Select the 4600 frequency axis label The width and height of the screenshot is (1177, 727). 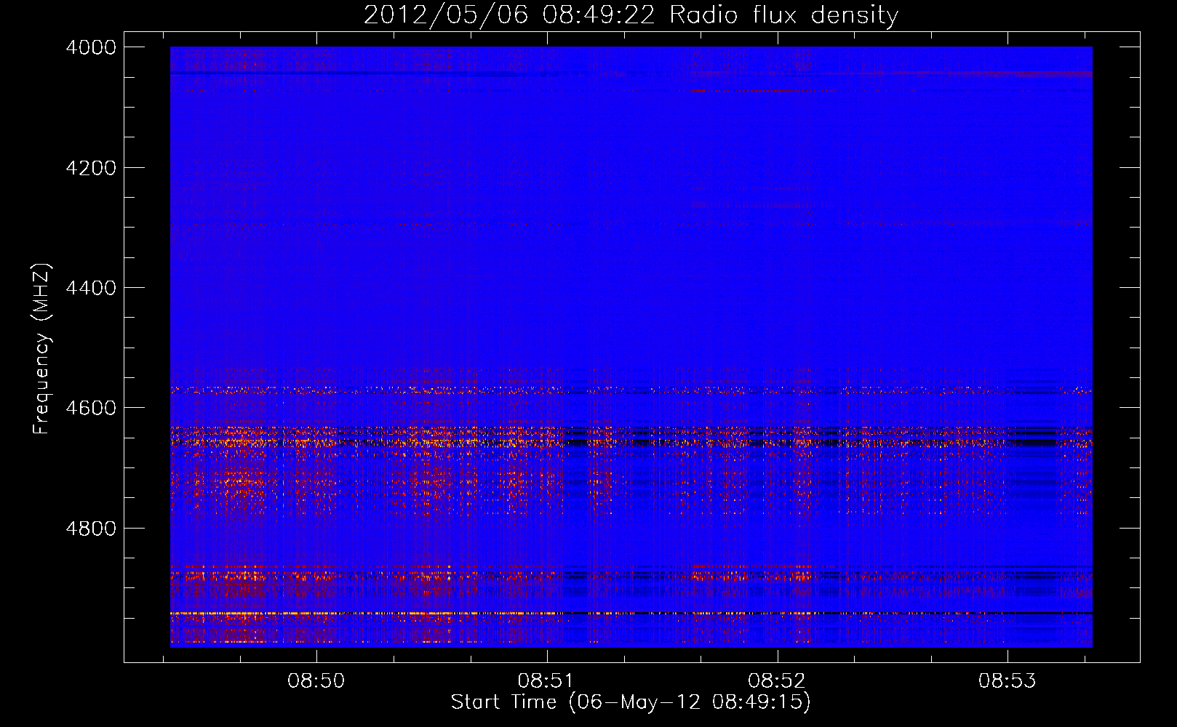click(91, 408)
